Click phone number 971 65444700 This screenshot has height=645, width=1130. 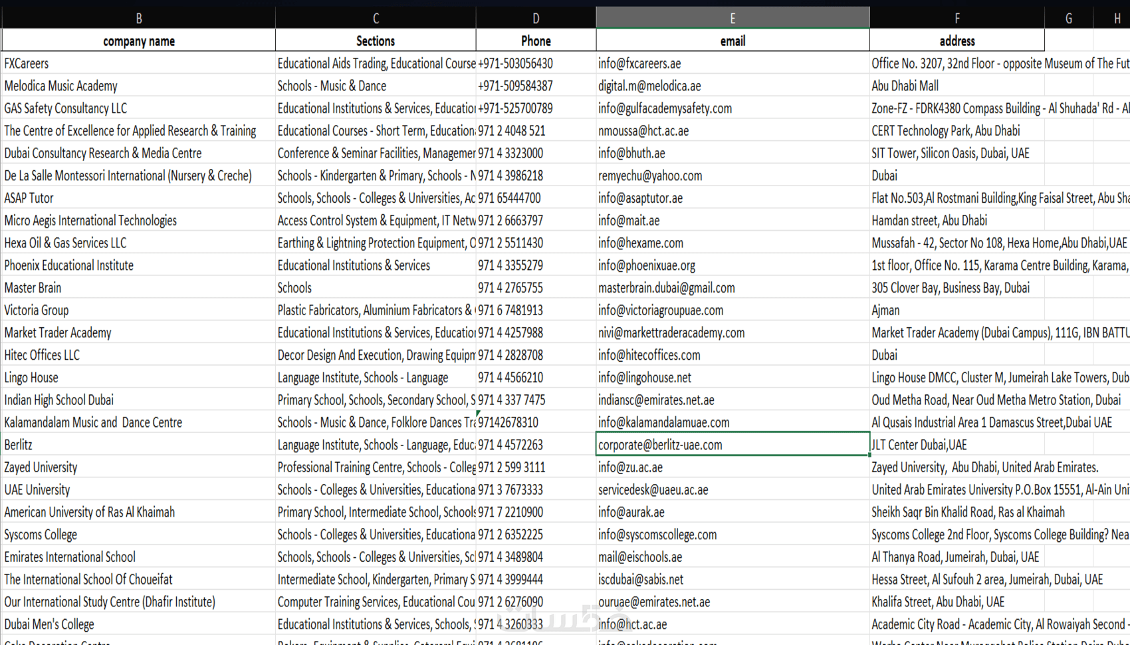536,198
